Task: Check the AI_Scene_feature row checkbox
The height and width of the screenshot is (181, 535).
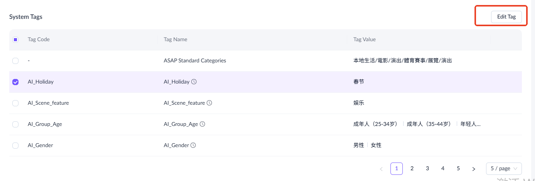Action: pyautogui.click(x=15, y=103)
